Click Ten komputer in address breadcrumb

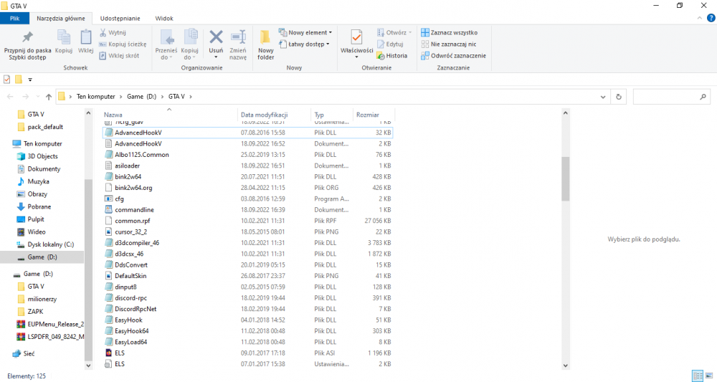click(95, 97)
